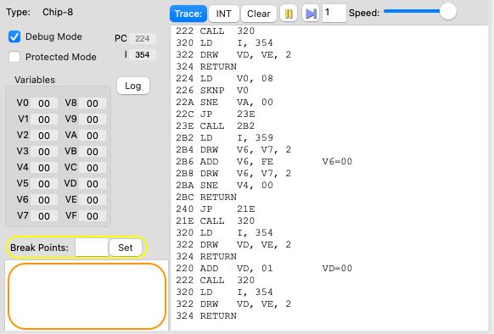Click the INT button
Image resolution: width=494 pixels, height=334 pixels.
tap(224, 14)
